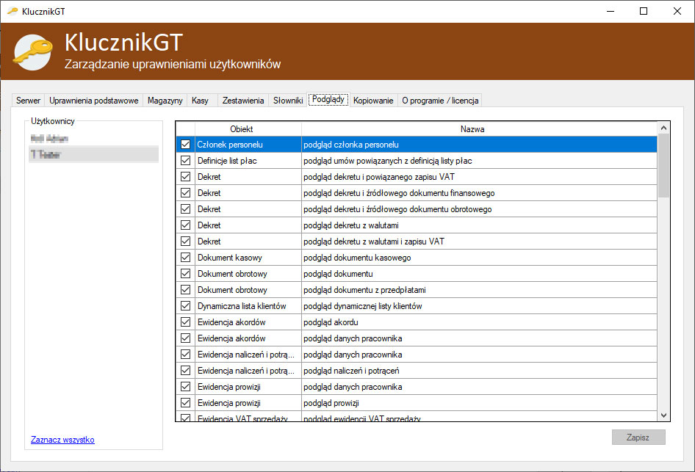
Task: Switch to the Słowniki tab
Action: (x=288, y=101)
